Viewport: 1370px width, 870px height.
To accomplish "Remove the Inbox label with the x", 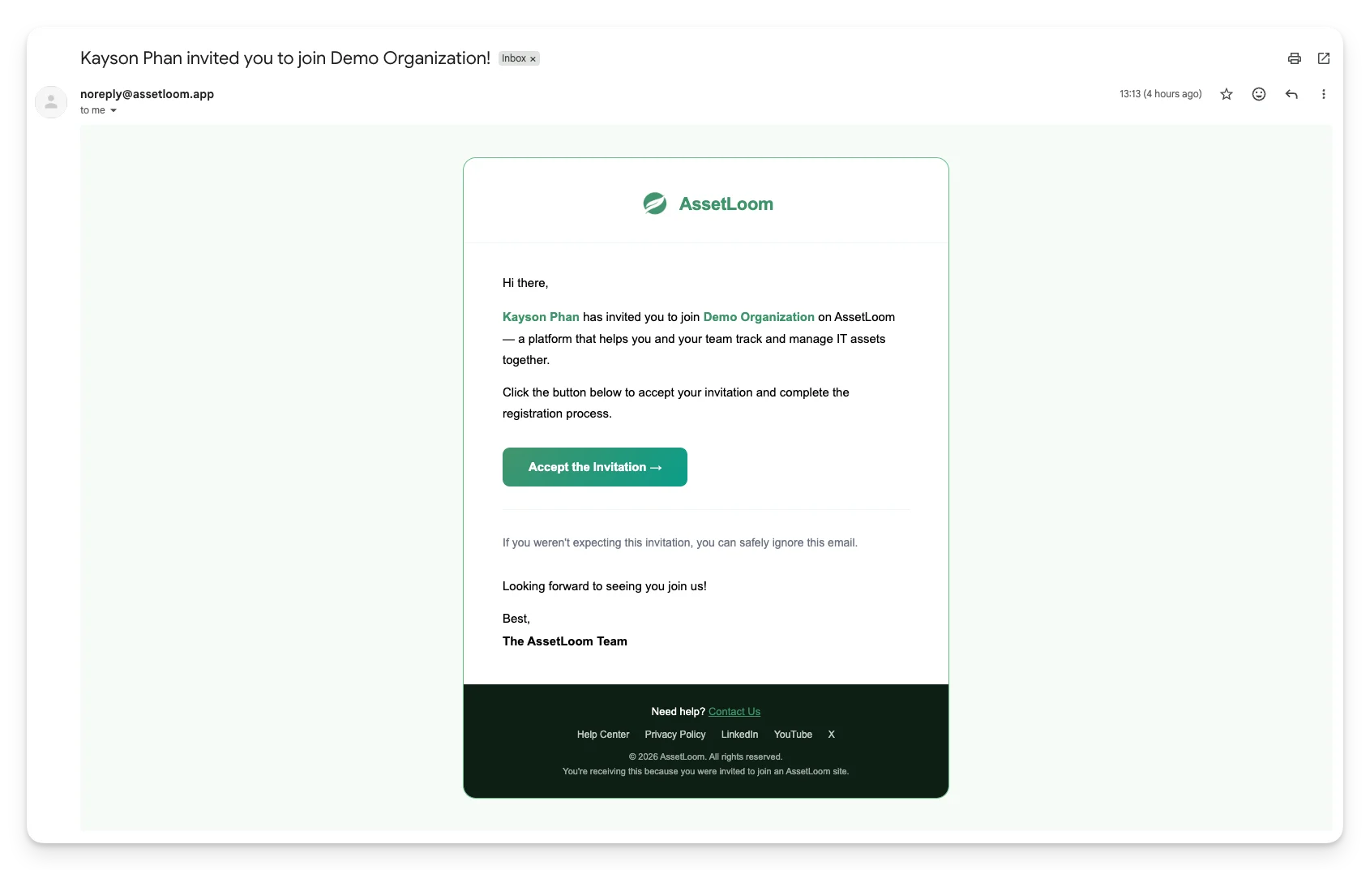I will 533,59.
